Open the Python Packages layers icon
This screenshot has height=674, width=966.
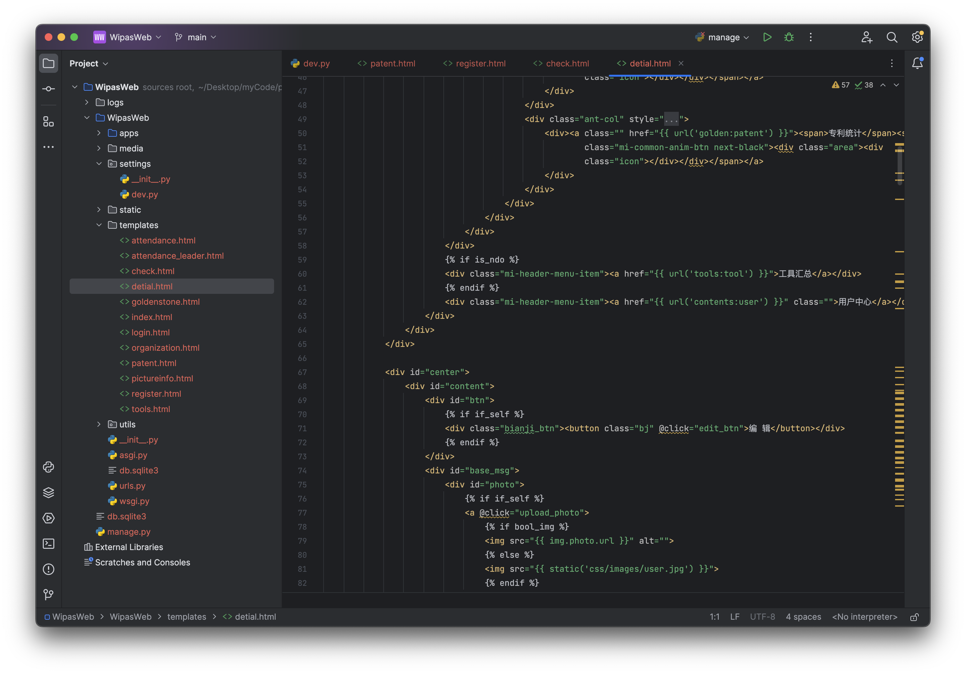pyautogui.click(x=48, y=493)
